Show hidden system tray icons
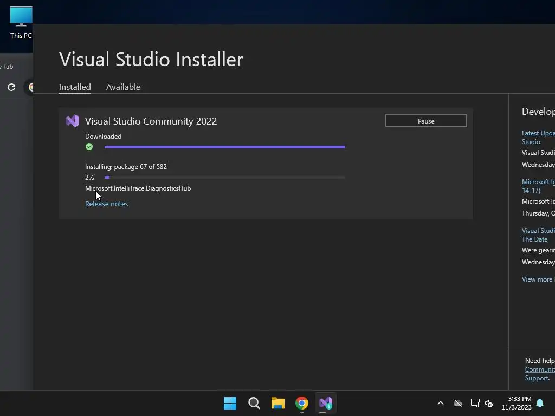The height and width of the screenshot is (416, 555). pos(441,403)
